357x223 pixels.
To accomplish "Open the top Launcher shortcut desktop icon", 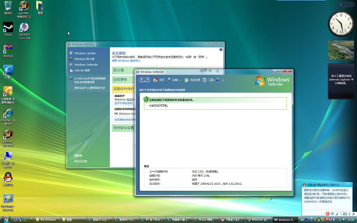I will [x=24, y=9].
